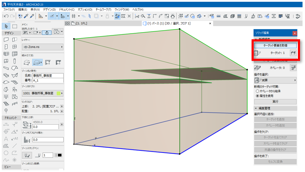Open the 編集(E) menu
This screenshot has width=305, height=172.
pyautogui.click(x=23, y=10)
